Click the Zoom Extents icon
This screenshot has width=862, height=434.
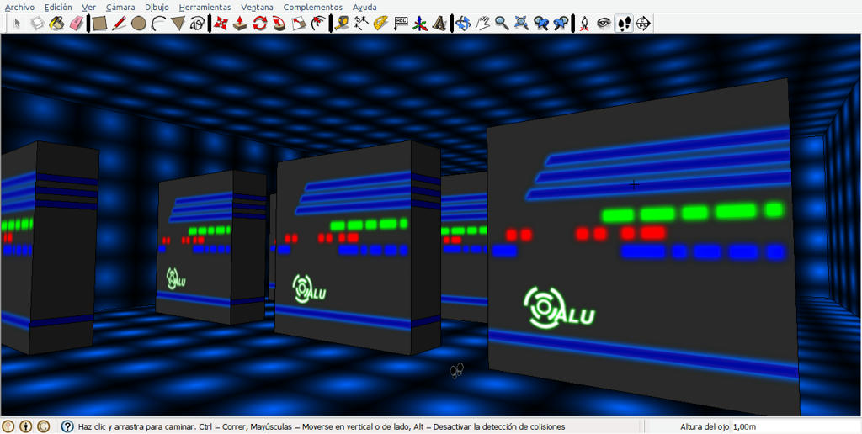521,23
